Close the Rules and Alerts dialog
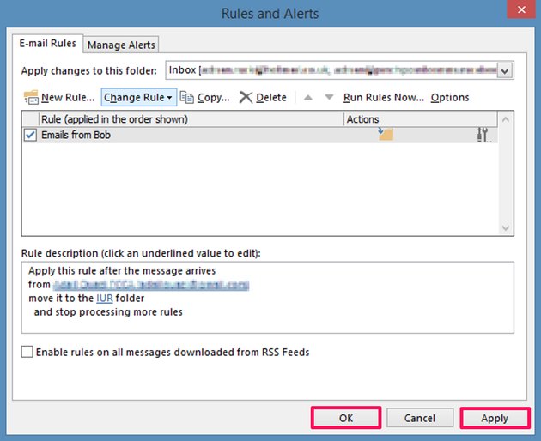 coord(521,9)
